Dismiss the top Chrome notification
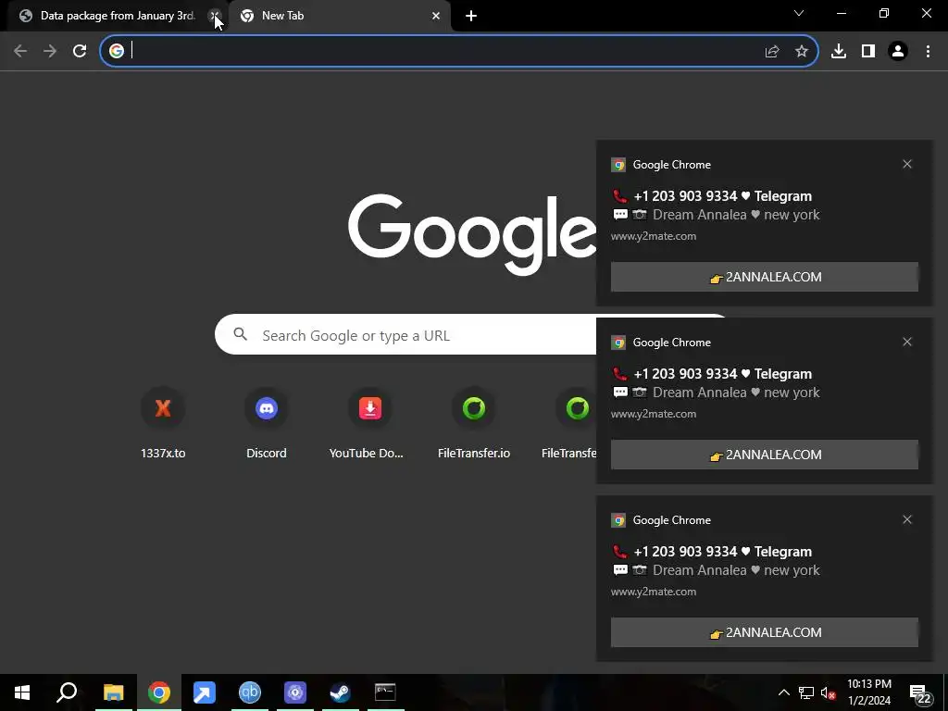The height and width of the screenshot is (711, 948). (907, 164)
